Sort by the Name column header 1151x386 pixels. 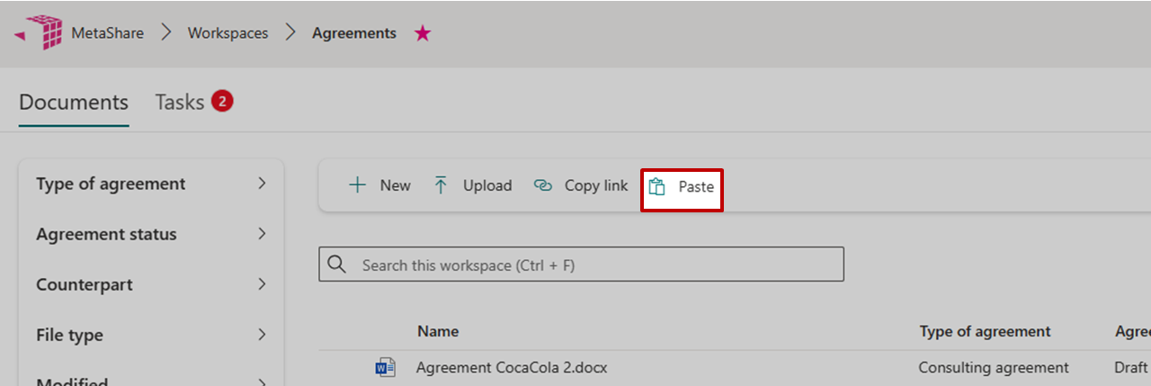click(438, 331)
